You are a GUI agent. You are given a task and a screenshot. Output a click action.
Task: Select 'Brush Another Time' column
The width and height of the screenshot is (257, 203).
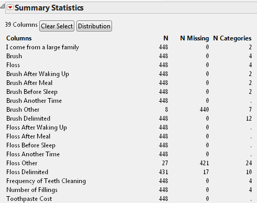[x=34, y=101]
